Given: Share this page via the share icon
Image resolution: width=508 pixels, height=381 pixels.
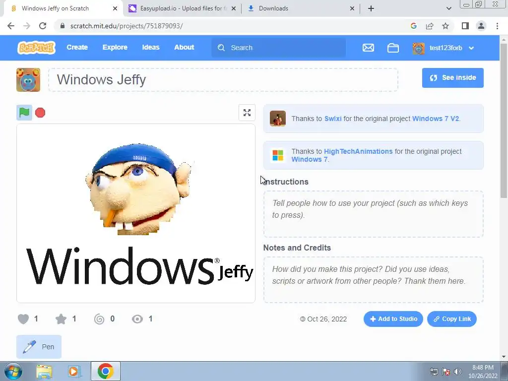Looking at the screenshot, I should click(x=430, y=26).
